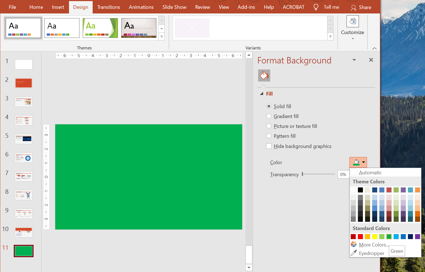Apply the Office Theme first thumbnail

pos(23,28)
